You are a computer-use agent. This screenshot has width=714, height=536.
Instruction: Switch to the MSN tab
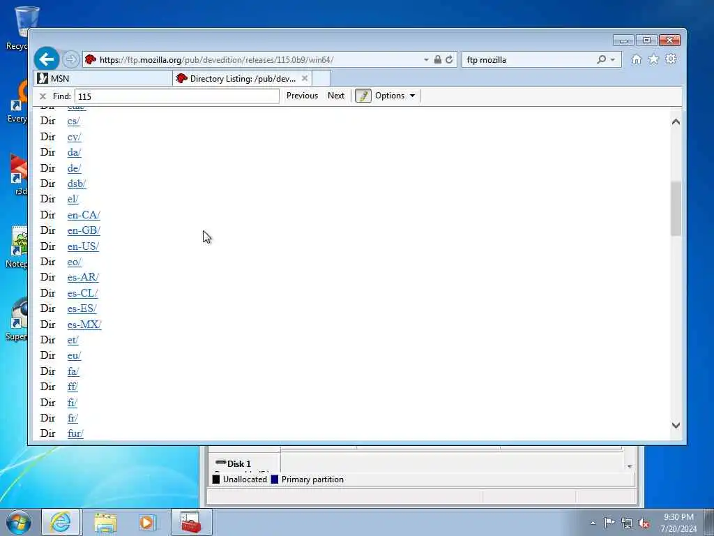(x=103, y=78)
